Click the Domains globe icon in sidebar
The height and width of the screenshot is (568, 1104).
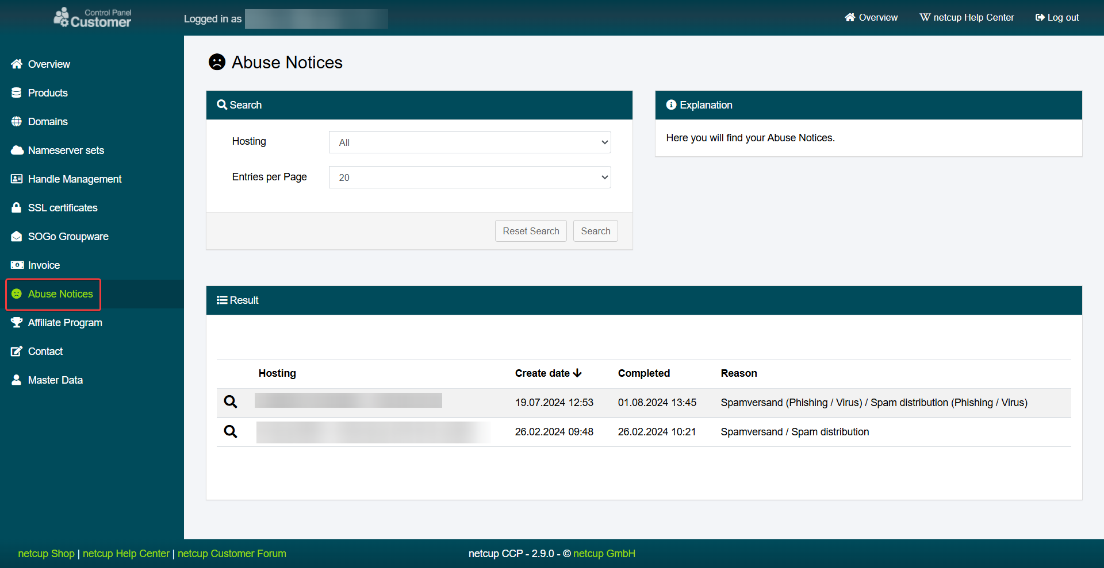(x=17, y=122)
